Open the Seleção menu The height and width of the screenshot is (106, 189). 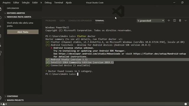[26, 3]
